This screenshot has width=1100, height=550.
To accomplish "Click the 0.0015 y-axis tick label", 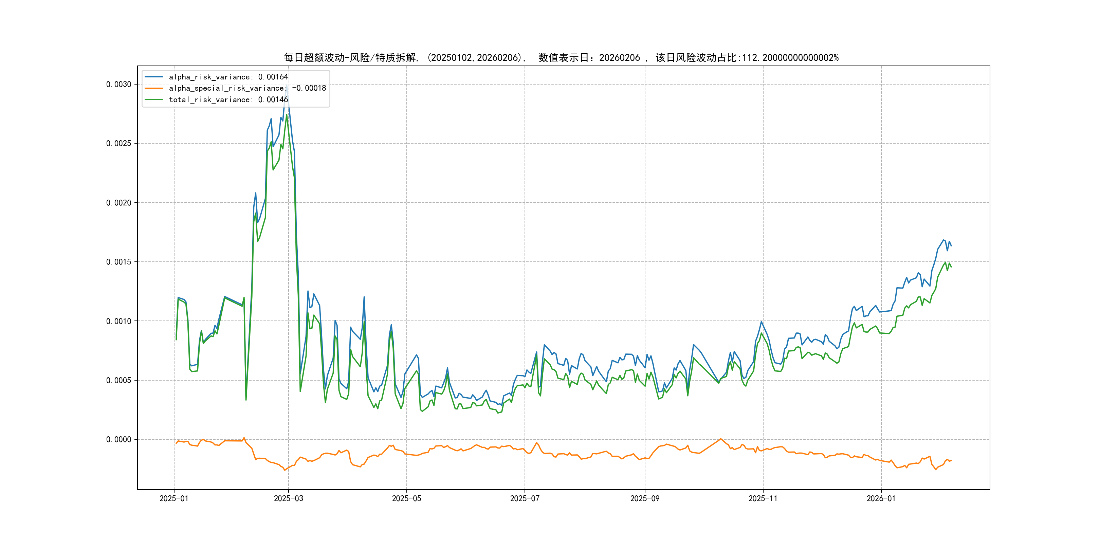I will [x=119, y=262].
